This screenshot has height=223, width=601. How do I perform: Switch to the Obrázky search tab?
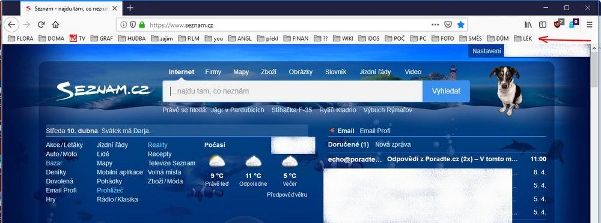click(301, 72)
